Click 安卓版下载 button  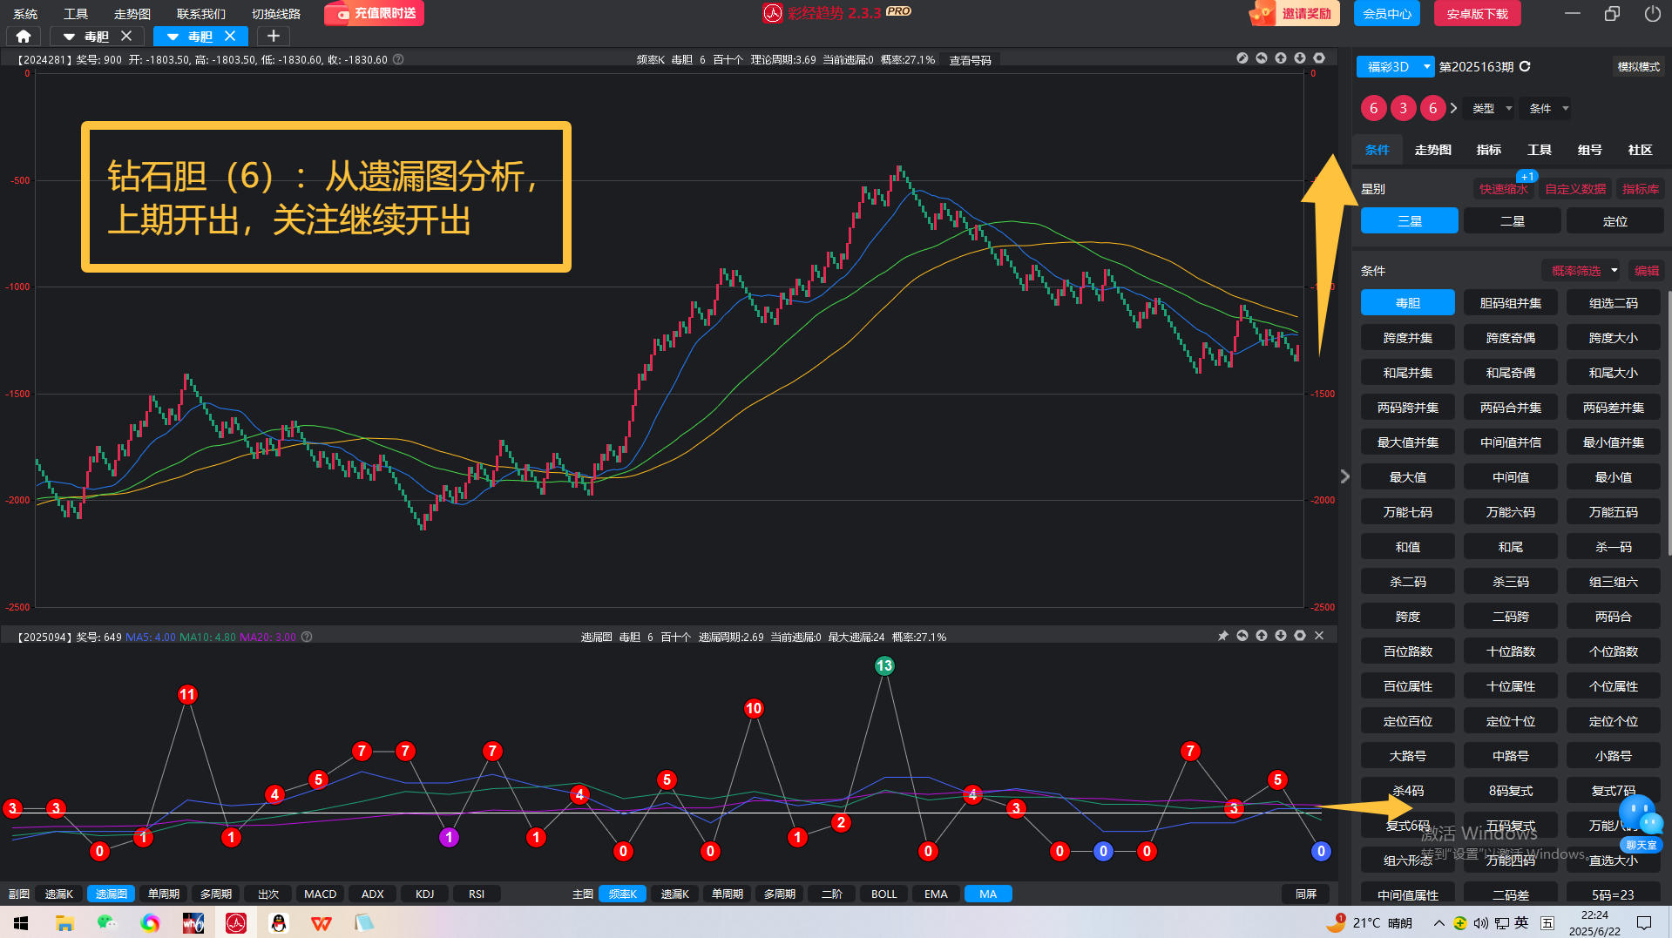pyautogui.click(x=1478, y=13)
